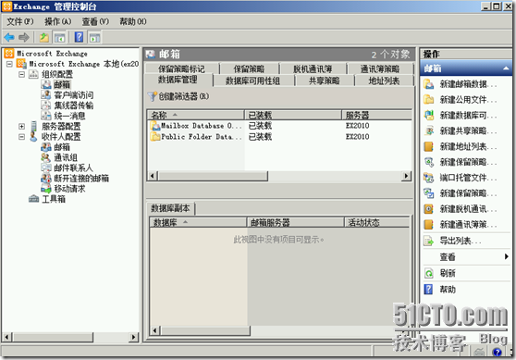
Task: Sort by the 邮箱服务器 column header
Action: tap(295, 223)
